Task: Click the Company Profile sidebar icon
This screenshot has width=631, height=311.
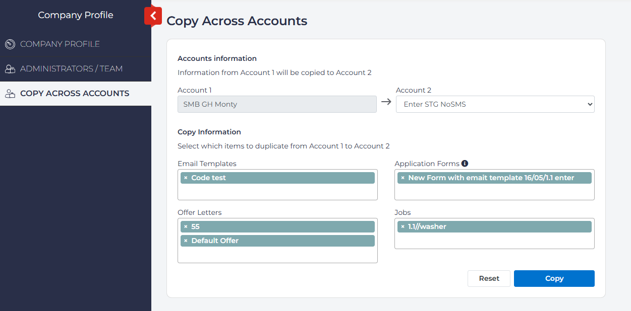Action: (10, 44)
